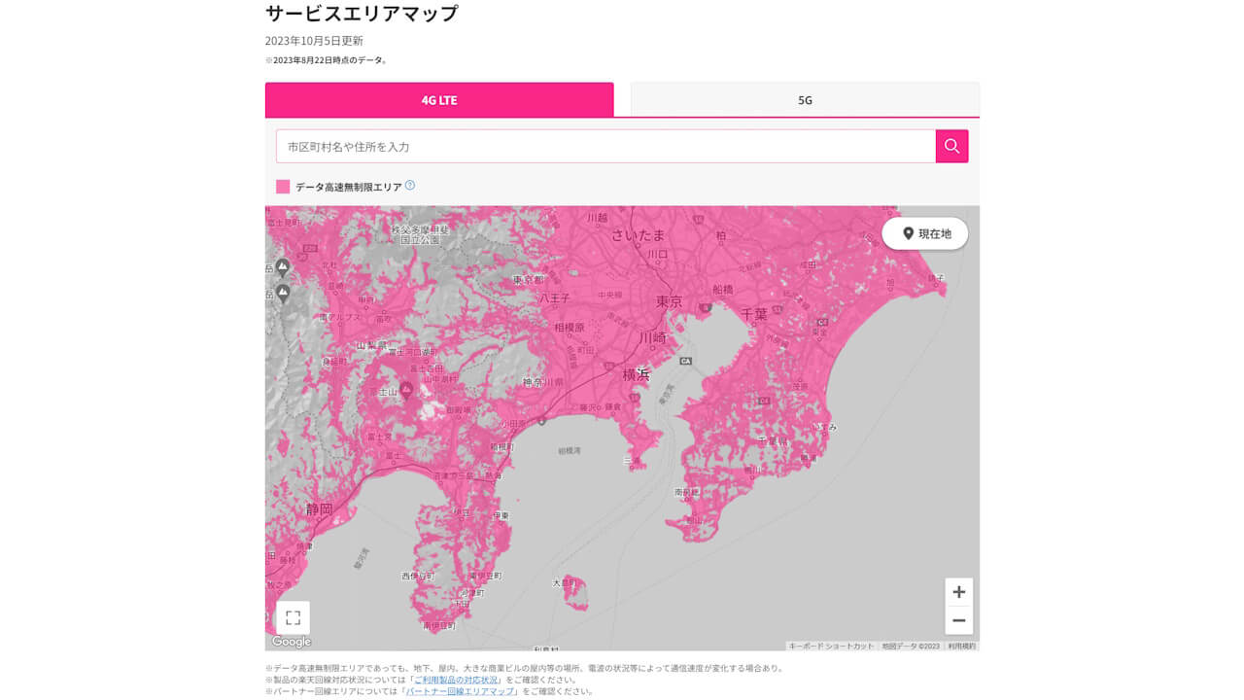
Task: Click the Google logo on the map
Action: 292,640
